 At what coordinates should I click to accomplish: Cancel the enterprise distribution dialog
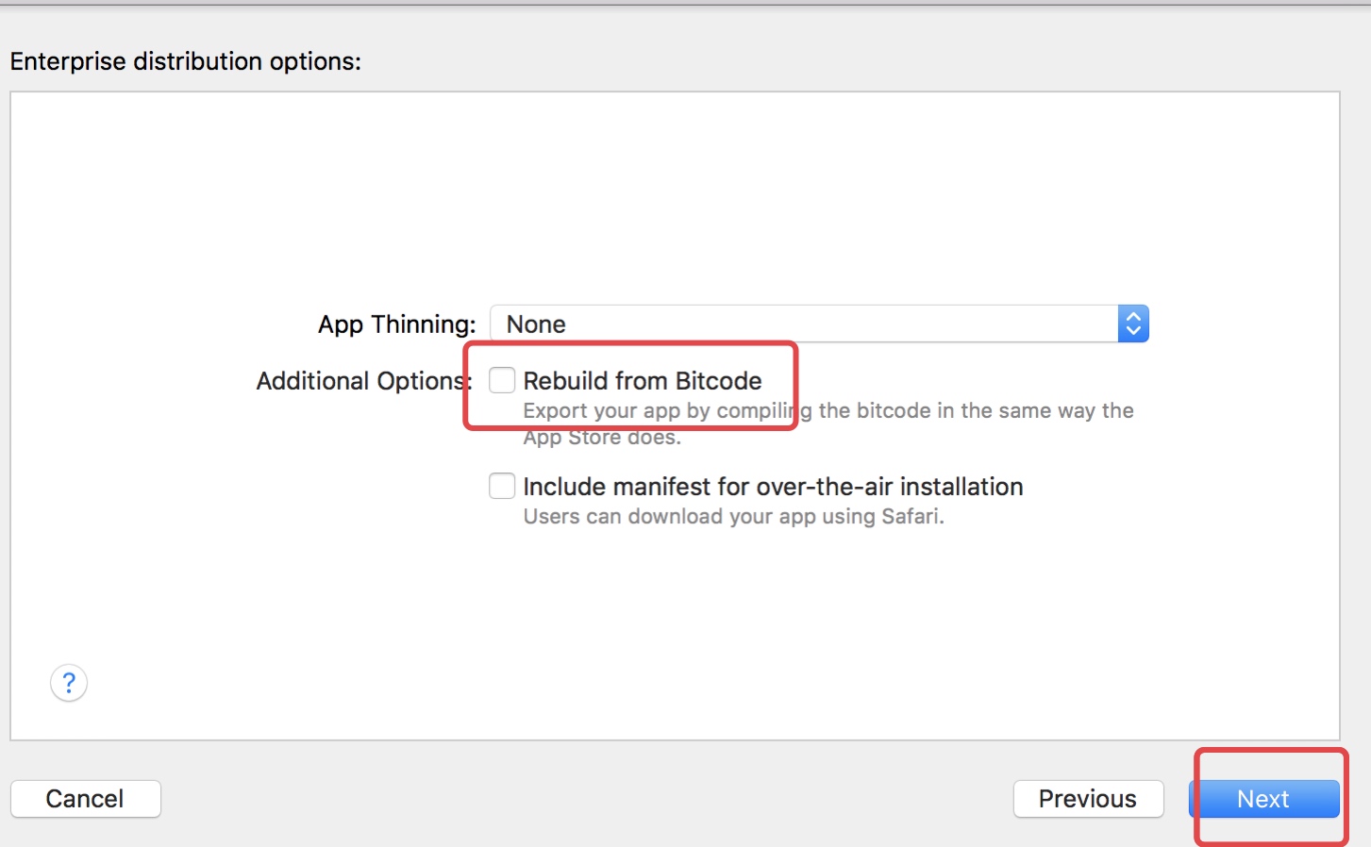click(x=86, y=799)
